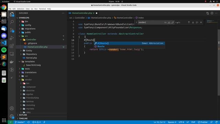Screen dimensions: 220x124
Task: Click Ln 10, Col 12 position indicator
Action: (x=159, y=122)
